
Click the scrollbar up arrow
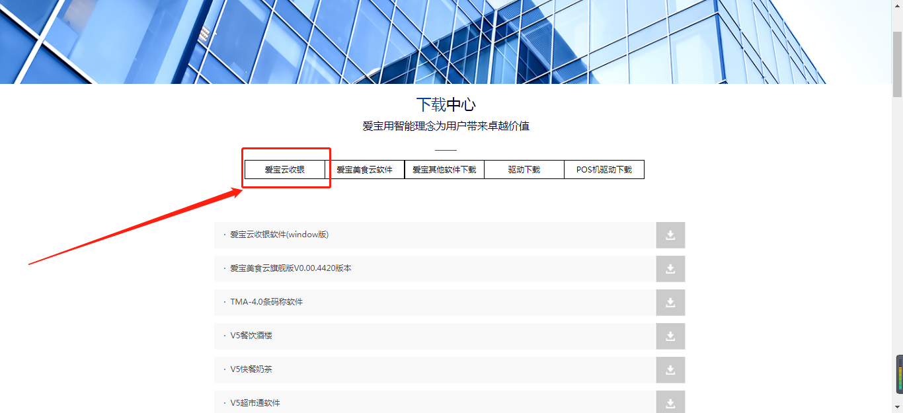tap(897, 4)
